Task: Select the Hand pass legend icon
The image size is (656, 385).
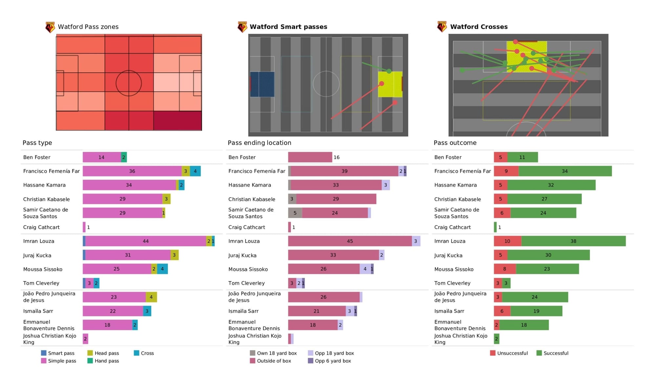Action: click(91, 362)
